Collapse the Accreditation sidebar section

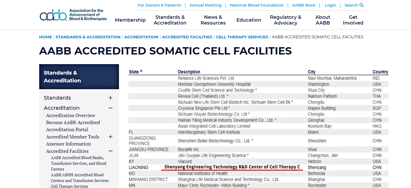point(111,108)
